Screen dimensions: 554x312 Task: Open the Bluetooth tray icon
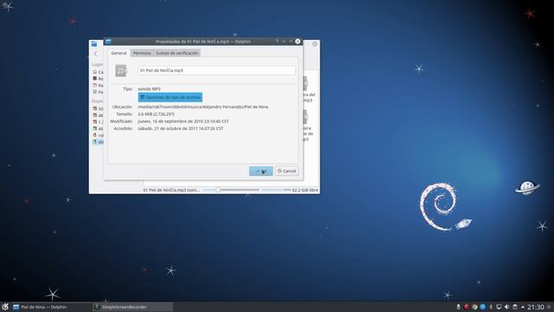491,307
